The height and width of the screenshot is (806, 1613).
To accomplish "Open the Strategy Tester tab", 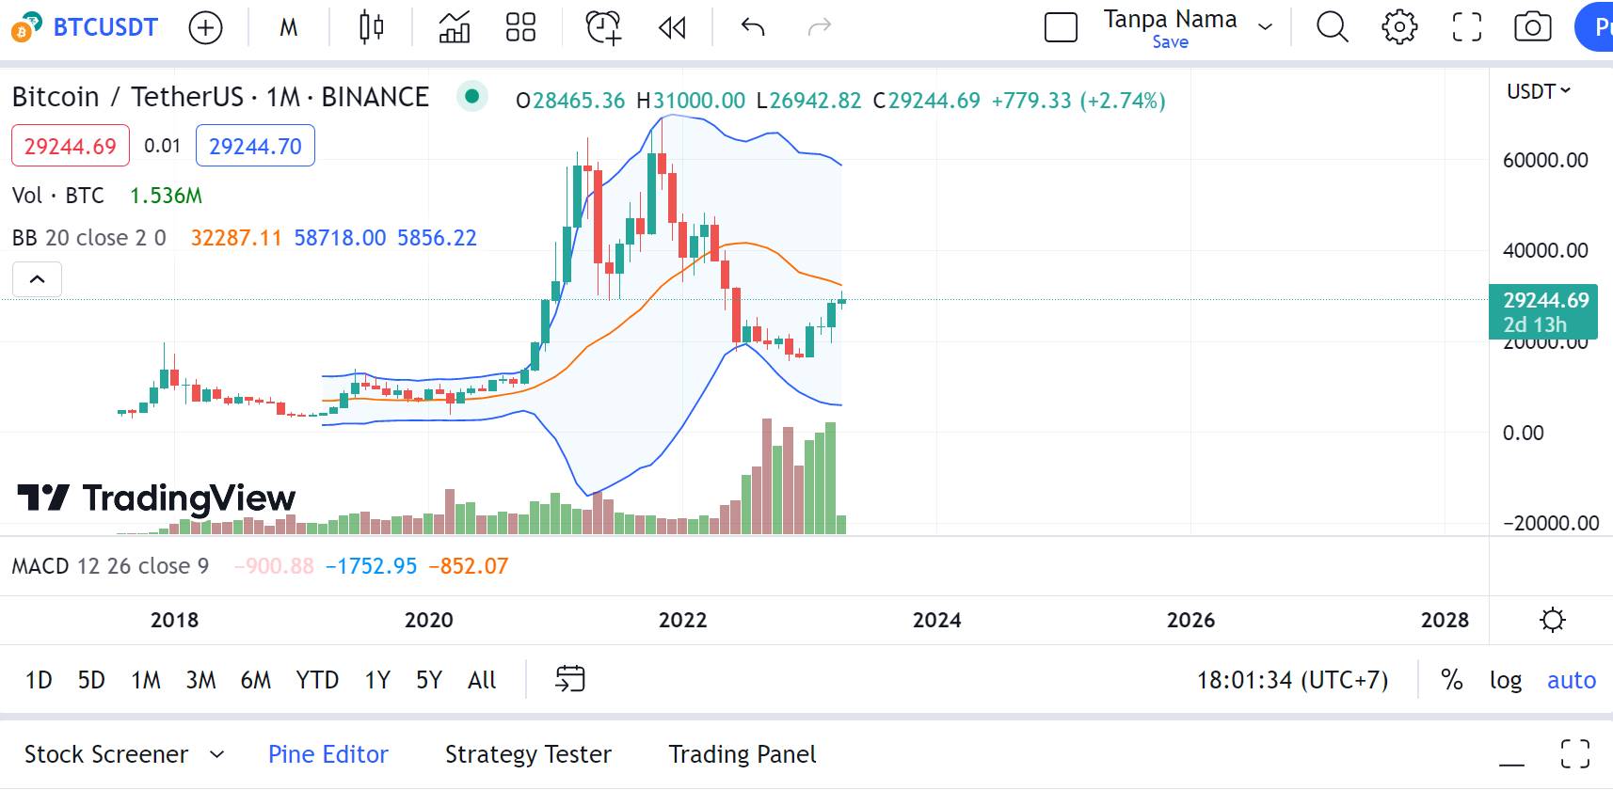I will tap(528, 754).
